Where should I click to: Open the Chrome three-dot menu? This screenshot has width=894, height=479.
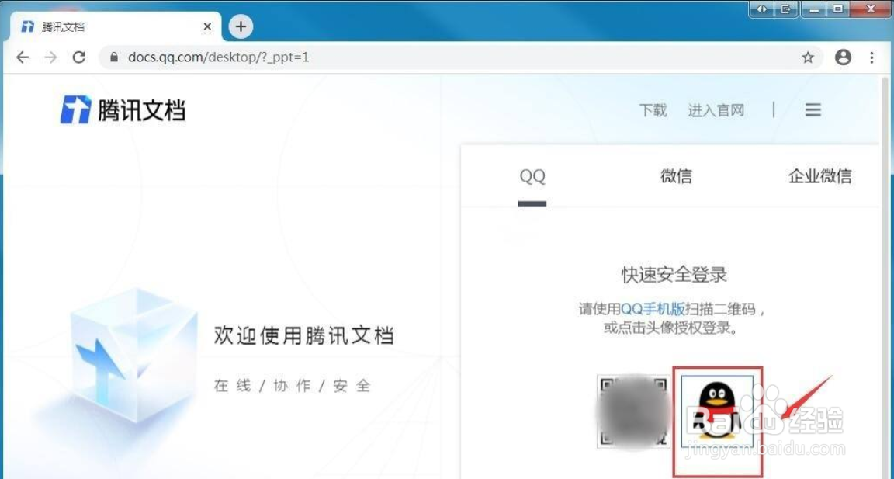coord(871,57)
